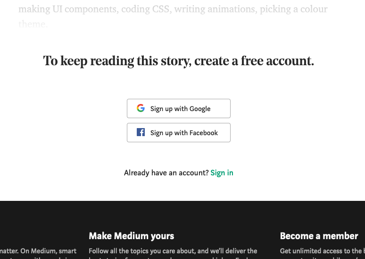Screen dimensions: 365x259
Task: Click the "To keep reading this story" heading
Action: [x=178, y=61]
